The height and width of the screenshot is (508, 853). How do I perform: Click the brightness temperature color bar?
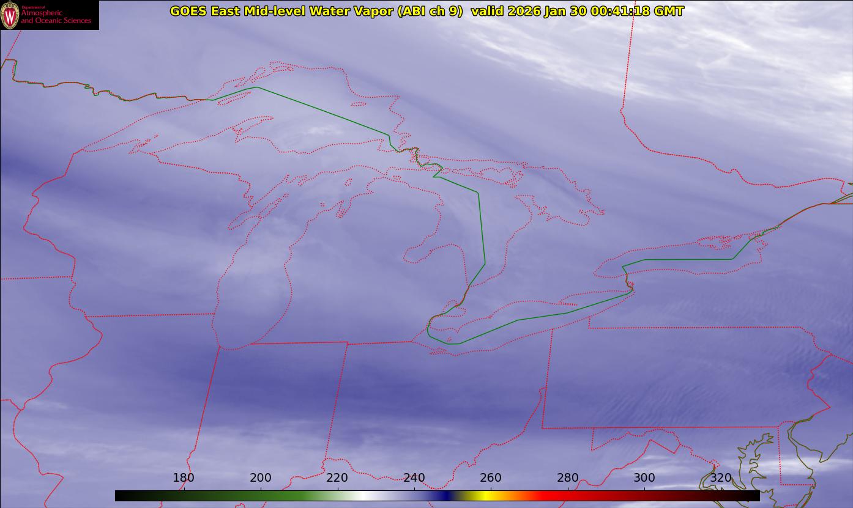click(437, 496)
